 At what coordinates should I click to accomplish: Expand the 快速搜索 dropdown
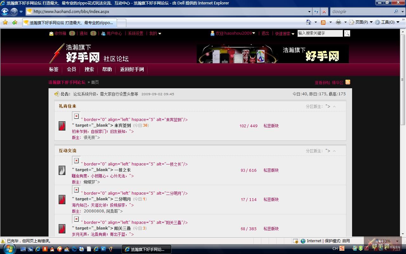pyautogui.click(x=293, y=34)
